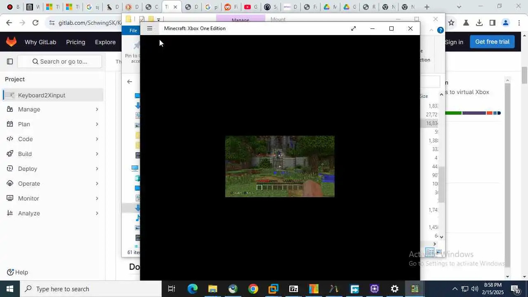Screen dimensions: 528x297
Task: Open File Explorer from taskbar
Action: [x=213, y=289]
